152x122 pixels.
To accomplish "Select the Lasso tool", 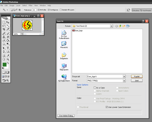I will [x=4, y=26].
